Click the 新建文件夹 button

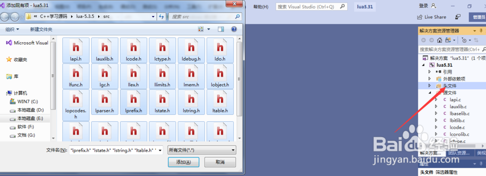[41, 30]
